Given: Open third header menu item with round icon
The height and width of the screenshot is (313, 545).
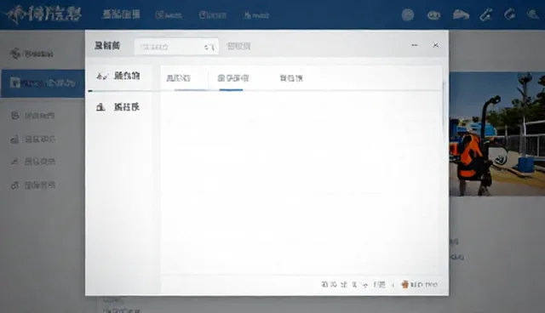Looking at the screenshot, I should coord(213,15).
